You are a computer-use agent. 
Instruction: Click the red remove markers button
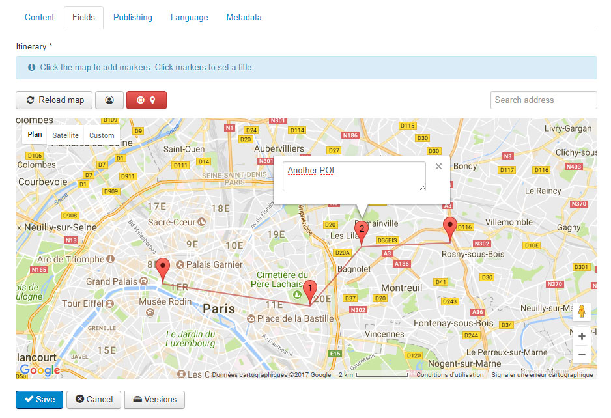[x=146, y=100]
